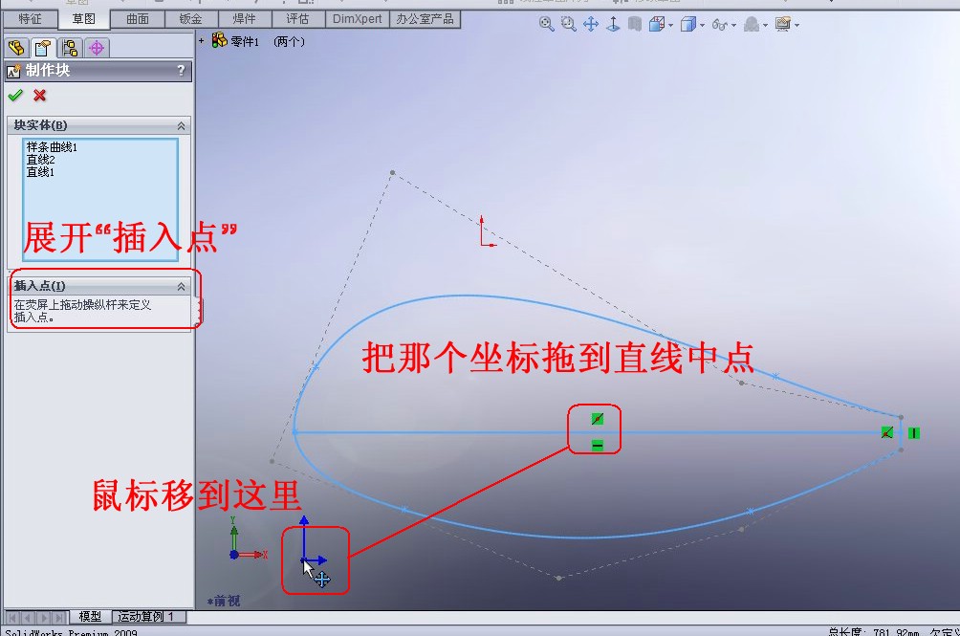The height and width of the screenshot is (636, 960).
Task: Click midpoint relation marker on center line
Action: (598, 419)
